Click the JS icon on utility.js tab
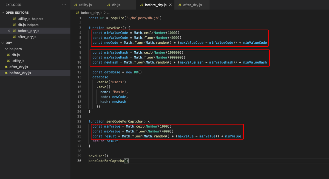 point(75,5)
